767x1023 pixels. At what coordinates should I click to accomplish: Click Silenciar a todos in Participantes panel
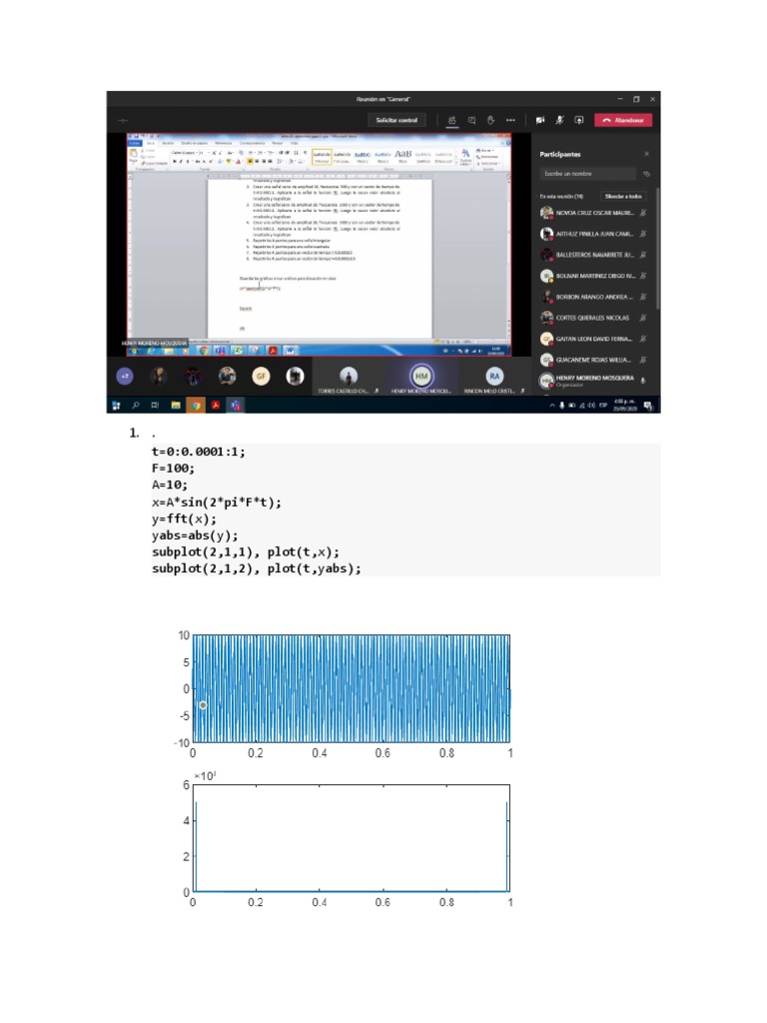click(x=623, y=197)
